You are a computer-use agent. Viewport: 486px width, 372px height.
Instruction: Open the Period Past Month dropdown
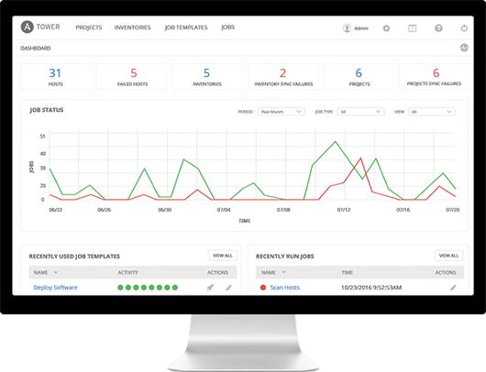(x=282, y=112)
